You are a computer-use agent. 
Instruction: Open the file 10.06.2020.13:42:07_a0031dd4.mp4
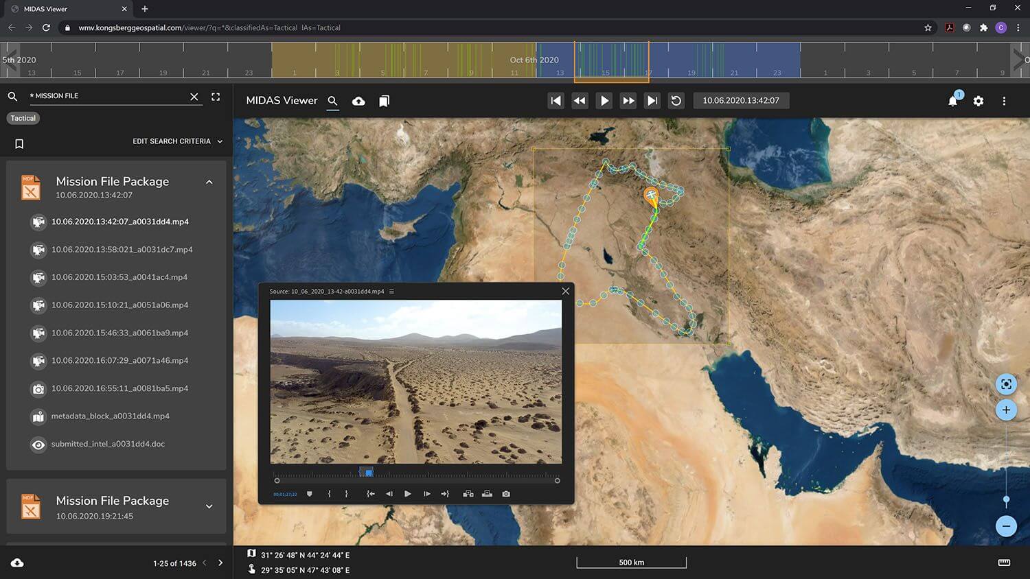tap(119, 222)
